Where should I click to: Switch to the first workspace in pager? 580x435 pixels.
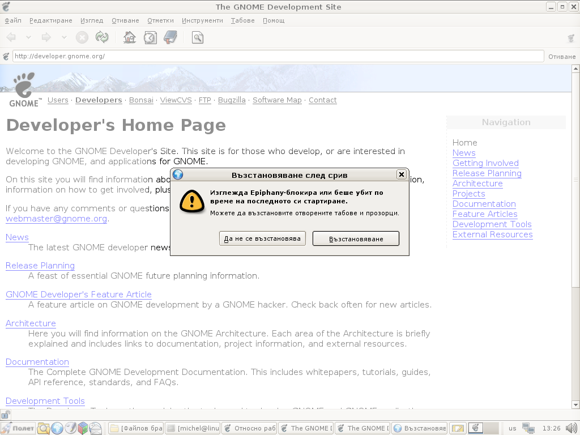pyautogui.click(x=476, y=428)
